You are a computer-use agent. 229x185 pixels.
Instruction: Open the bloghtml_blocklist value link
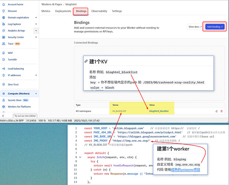pos(159,111)
